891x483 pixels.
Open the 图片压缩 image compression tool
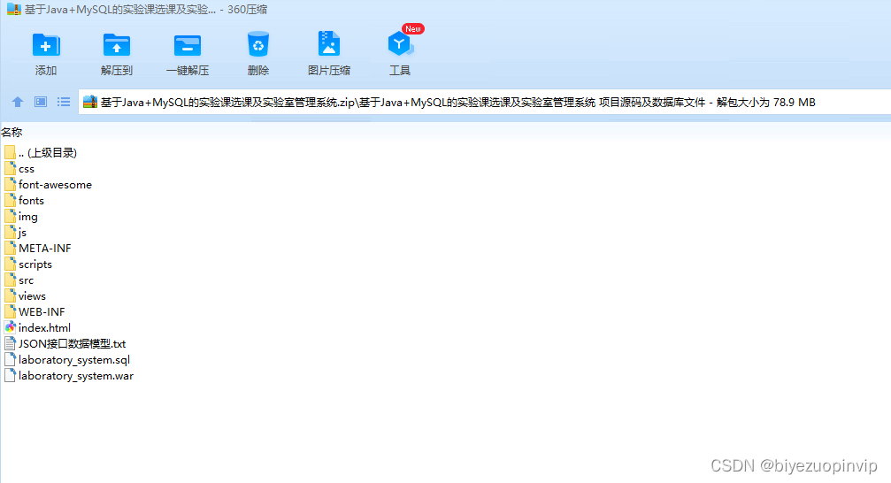[329, 44]
